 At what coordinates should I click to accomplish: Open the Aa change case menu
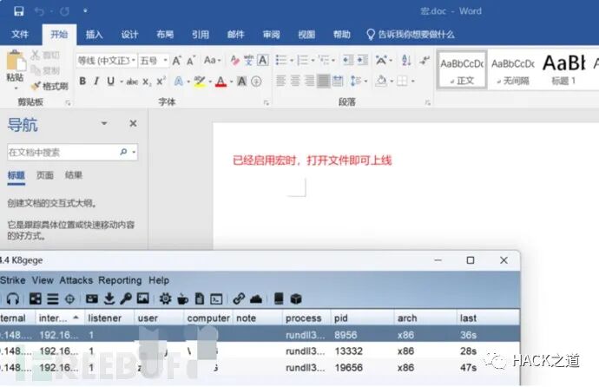[x=212, y=60]
